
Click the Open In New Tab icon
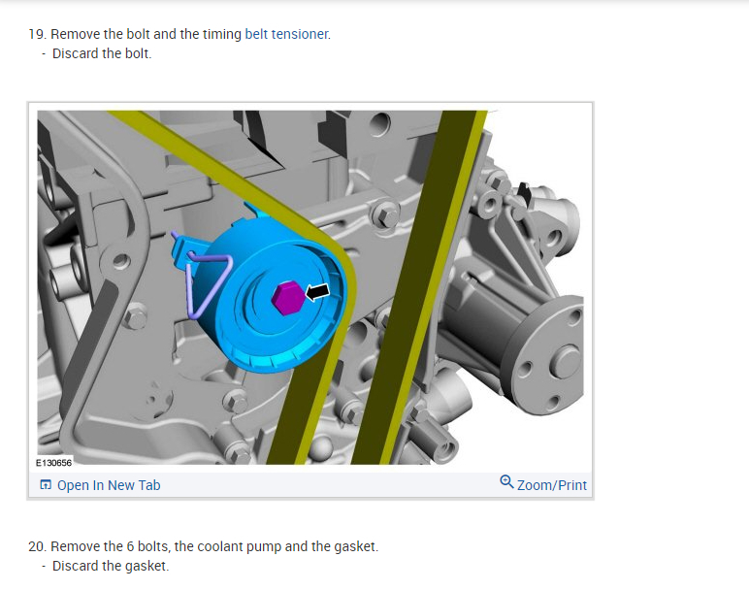point(46,485)
